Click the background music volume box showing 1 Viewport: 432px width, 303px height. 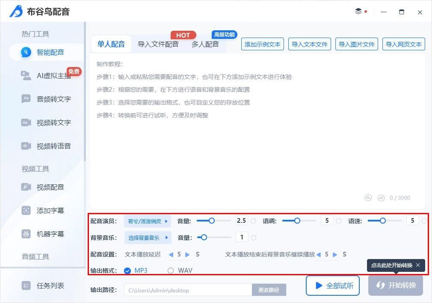click(x=242, y=237)
